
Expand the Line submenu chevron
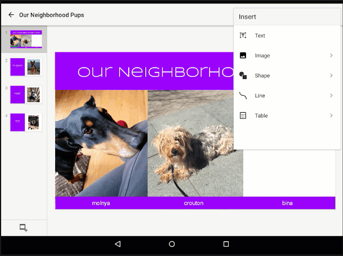331,96
